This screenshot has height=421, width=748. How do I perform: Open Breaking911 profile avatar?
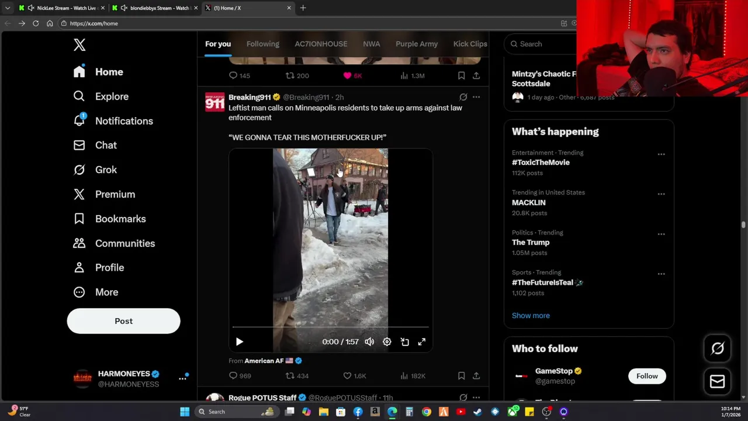click(214, 102)
